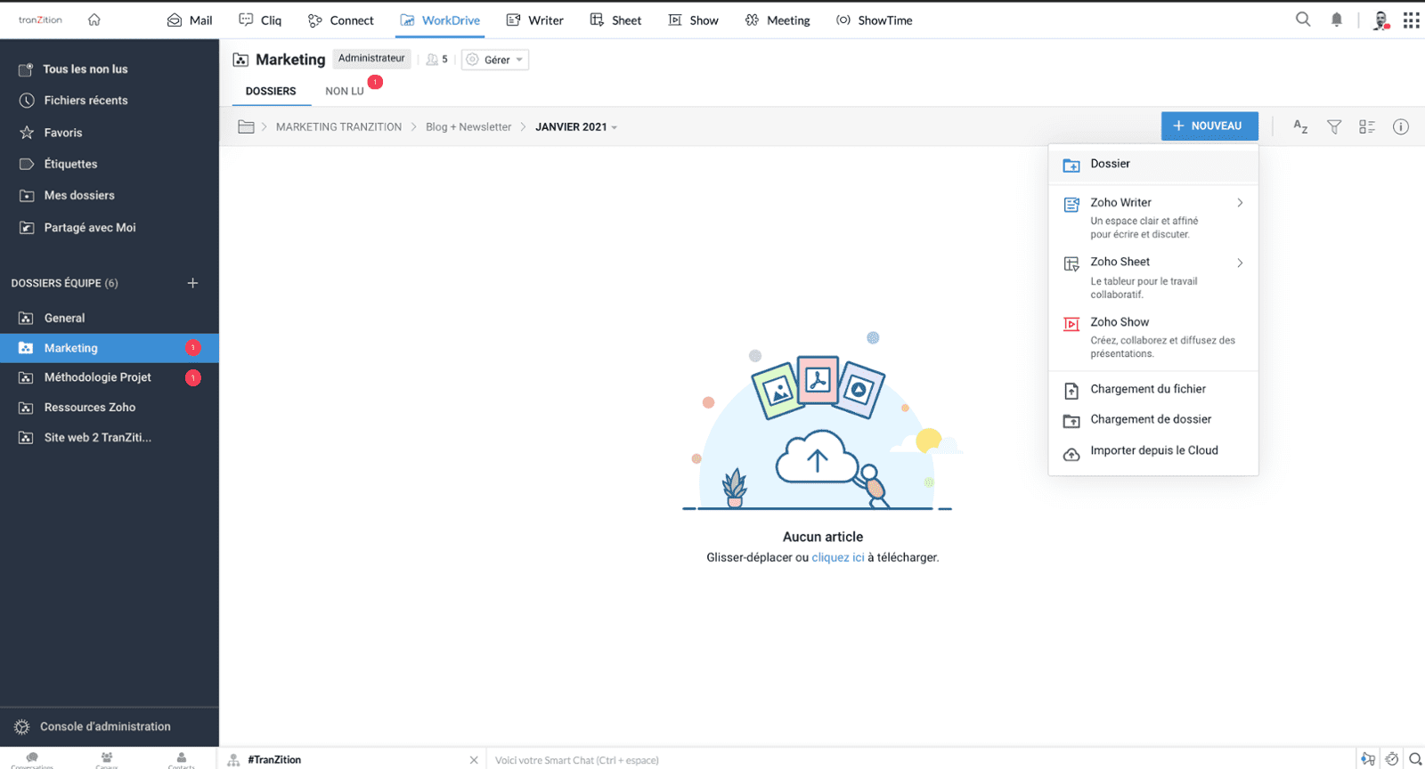Open Contacts in the bottom chat bar
The image size is (1425, 769).
[x=182, y=759]
